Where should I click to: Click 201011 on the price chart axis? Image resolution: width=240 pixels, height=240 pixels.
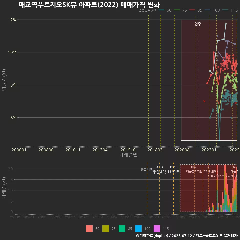coord(73,150)
